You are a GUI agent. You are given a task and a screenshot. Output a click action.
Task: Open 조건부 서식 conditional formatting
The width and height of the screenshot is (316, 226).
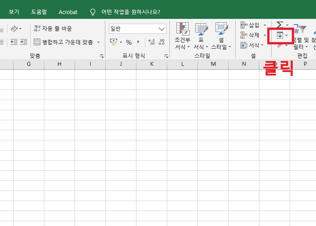point(183,36)
